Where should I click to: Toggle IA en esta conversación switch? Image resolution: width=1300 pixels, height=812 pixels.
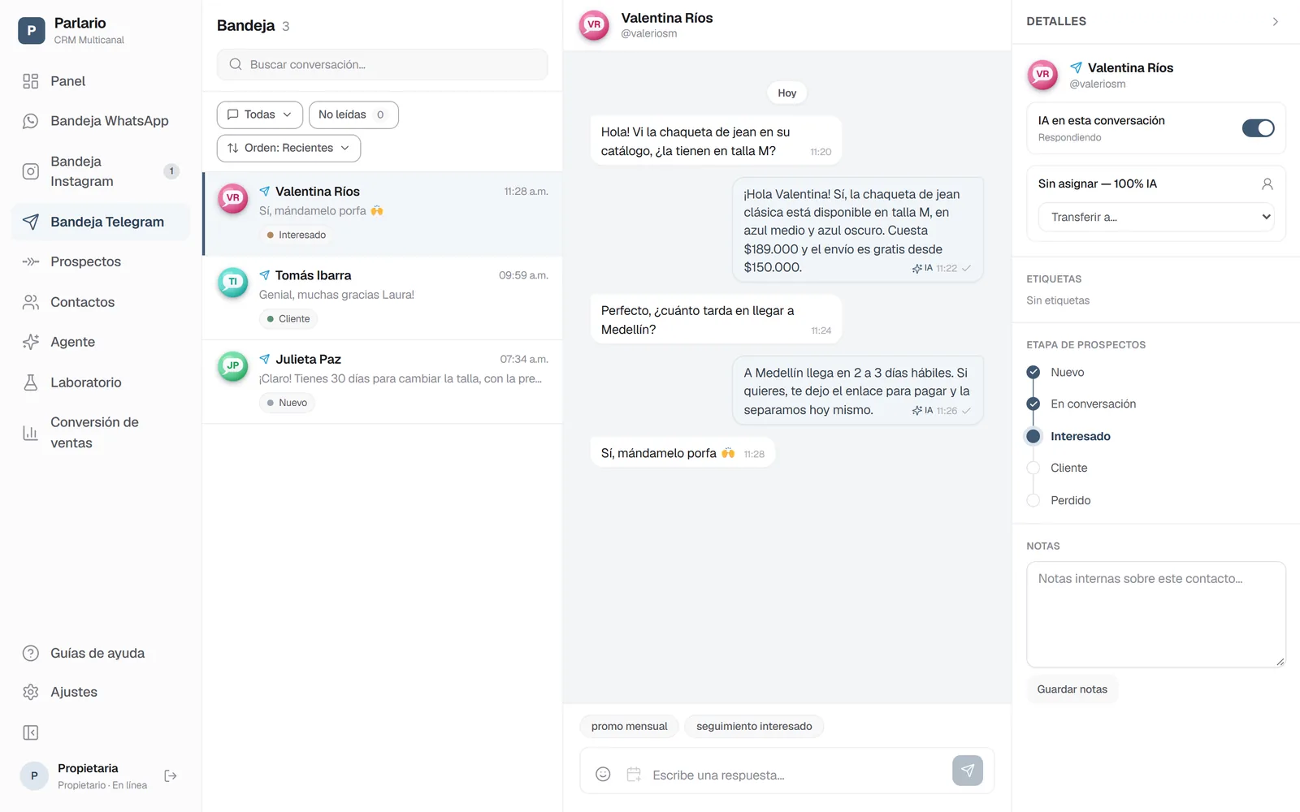pyautogui.click(x=1258, y=128)
